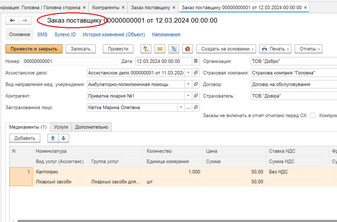337x222 pixels.
Task: Go back using the left arrow button
Action: coord(12,21)
